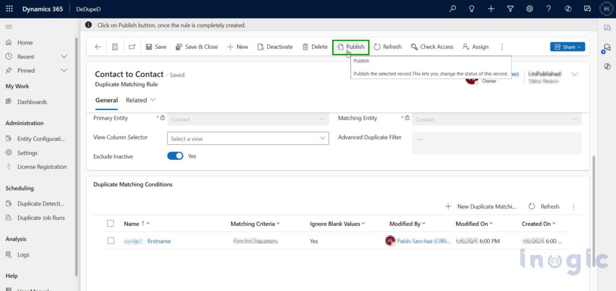The height and width of the screenshot is (291, 616).
Task: Open Created On column menu
Action: [x=538, y=224]
